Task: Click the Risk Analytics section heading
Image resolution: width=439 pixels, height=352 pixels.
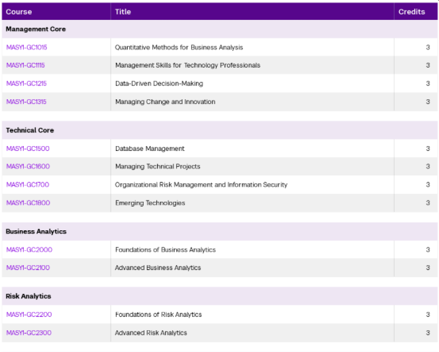Action: [28, 296]
